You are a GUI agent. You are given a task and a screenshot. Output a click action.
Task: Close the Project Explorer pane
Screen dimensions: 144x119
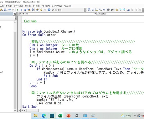[x=15, y=14]
